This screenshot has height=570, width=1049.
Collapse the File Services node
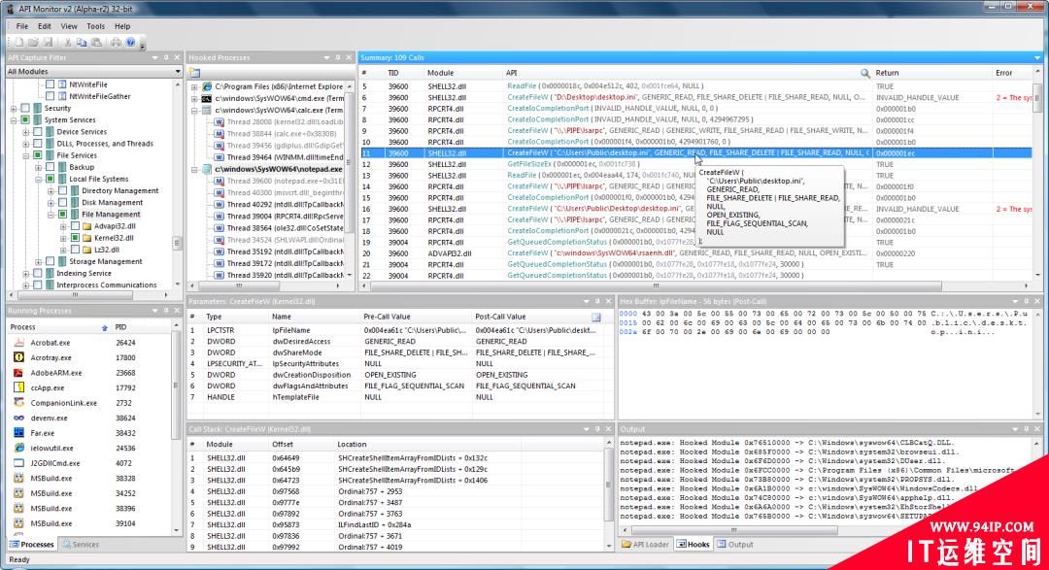pos(26,155)
